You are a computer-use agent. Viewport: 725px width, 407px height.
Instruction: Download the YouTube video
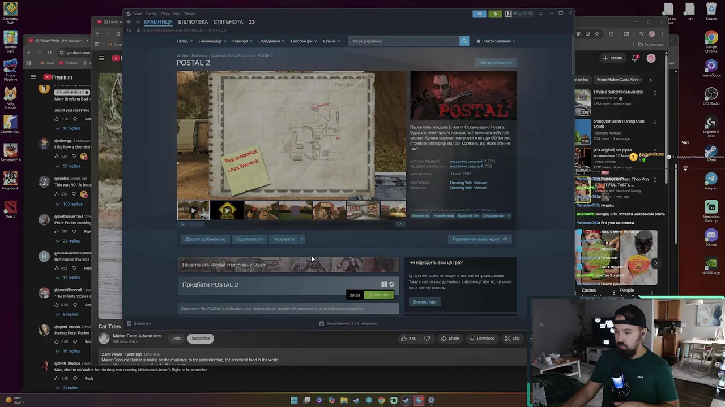coord(482,339)
